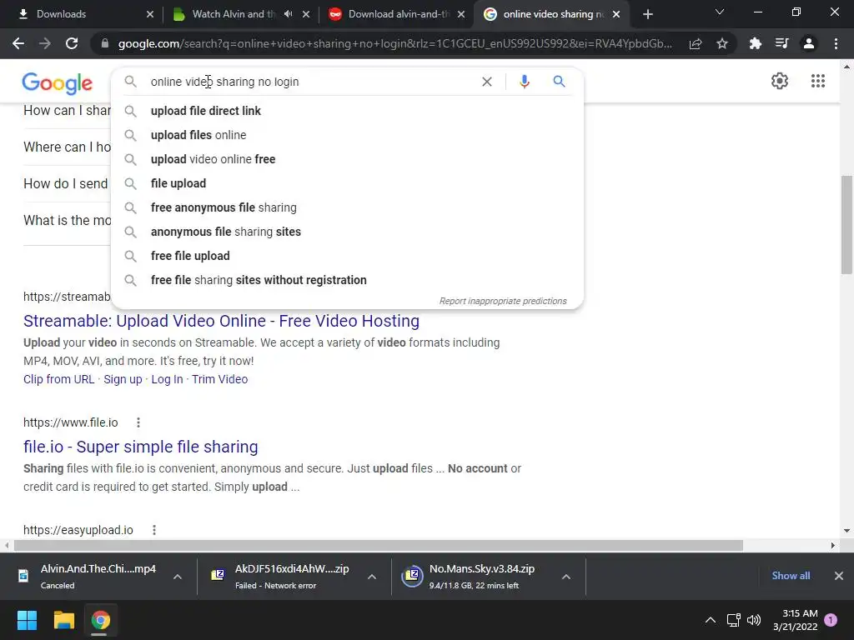The image size is (854, 640).
Task: Go to Google home via logo
Action: click(x=58, y=83)
